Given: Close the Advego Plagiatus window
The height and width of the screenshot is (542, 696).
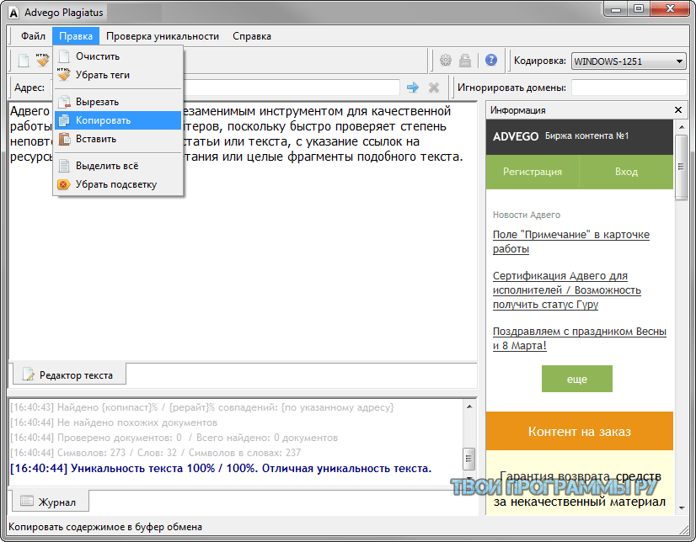Looking at the screenshot, I should point(670,9).
